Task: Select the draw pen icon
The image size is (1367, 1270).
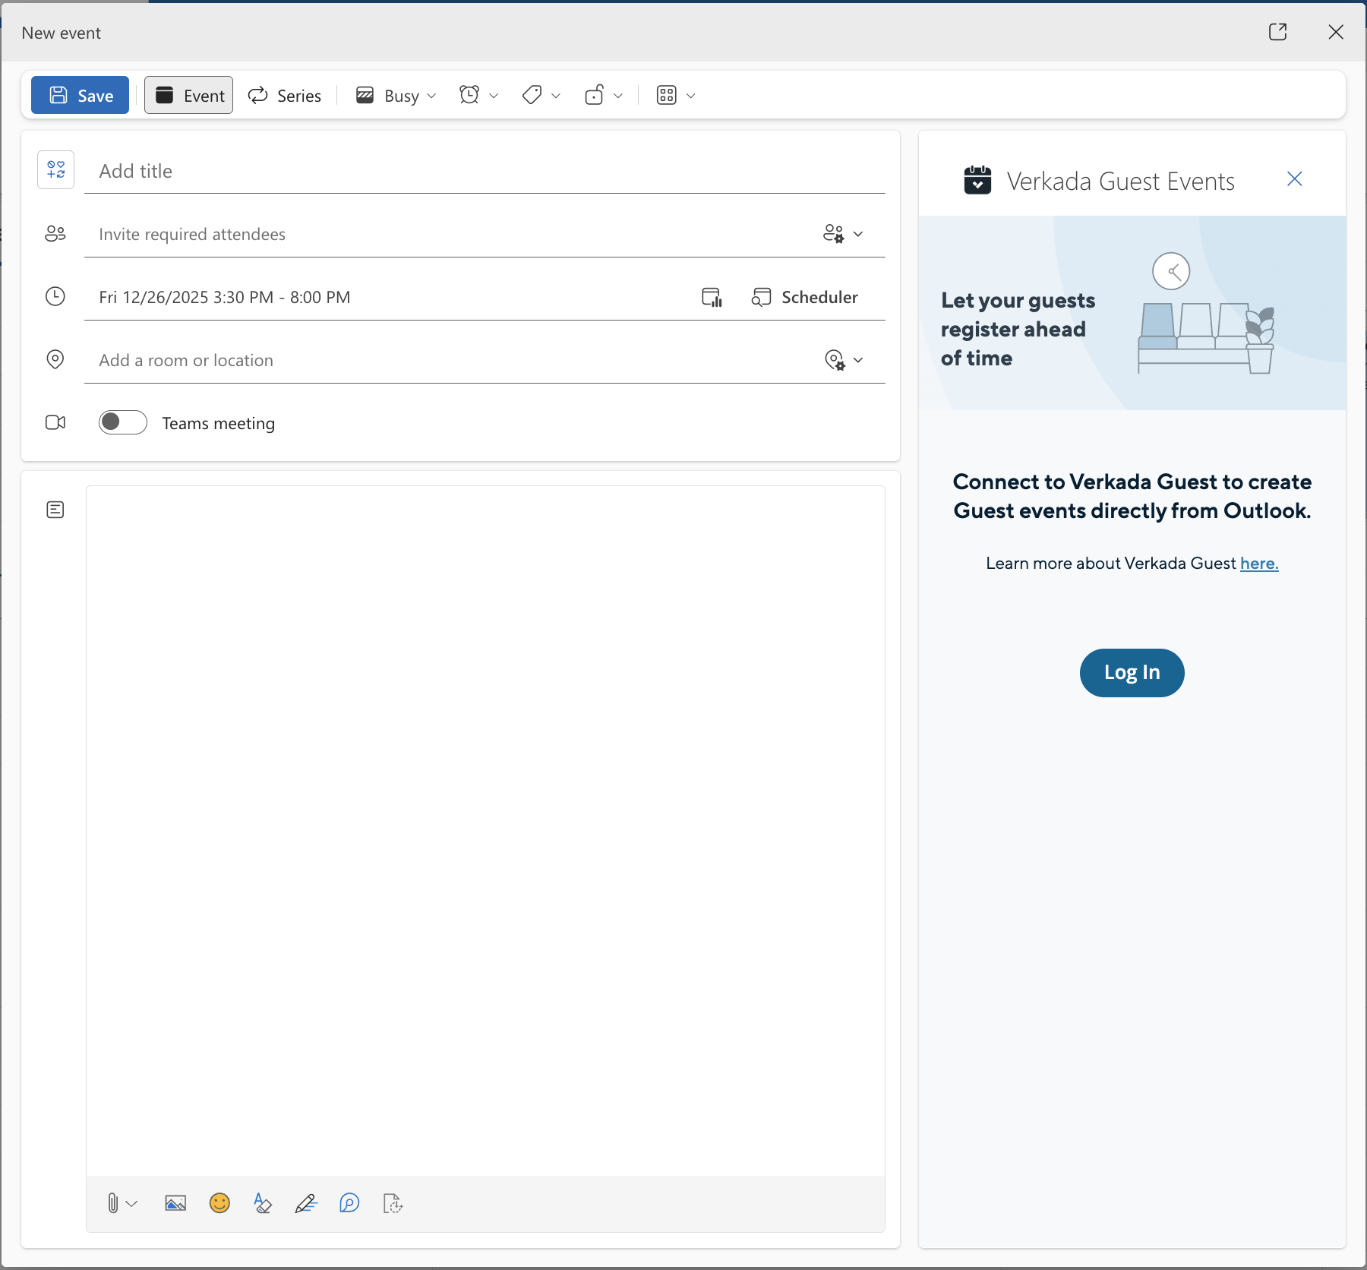Action: [x=306, y=1203]
